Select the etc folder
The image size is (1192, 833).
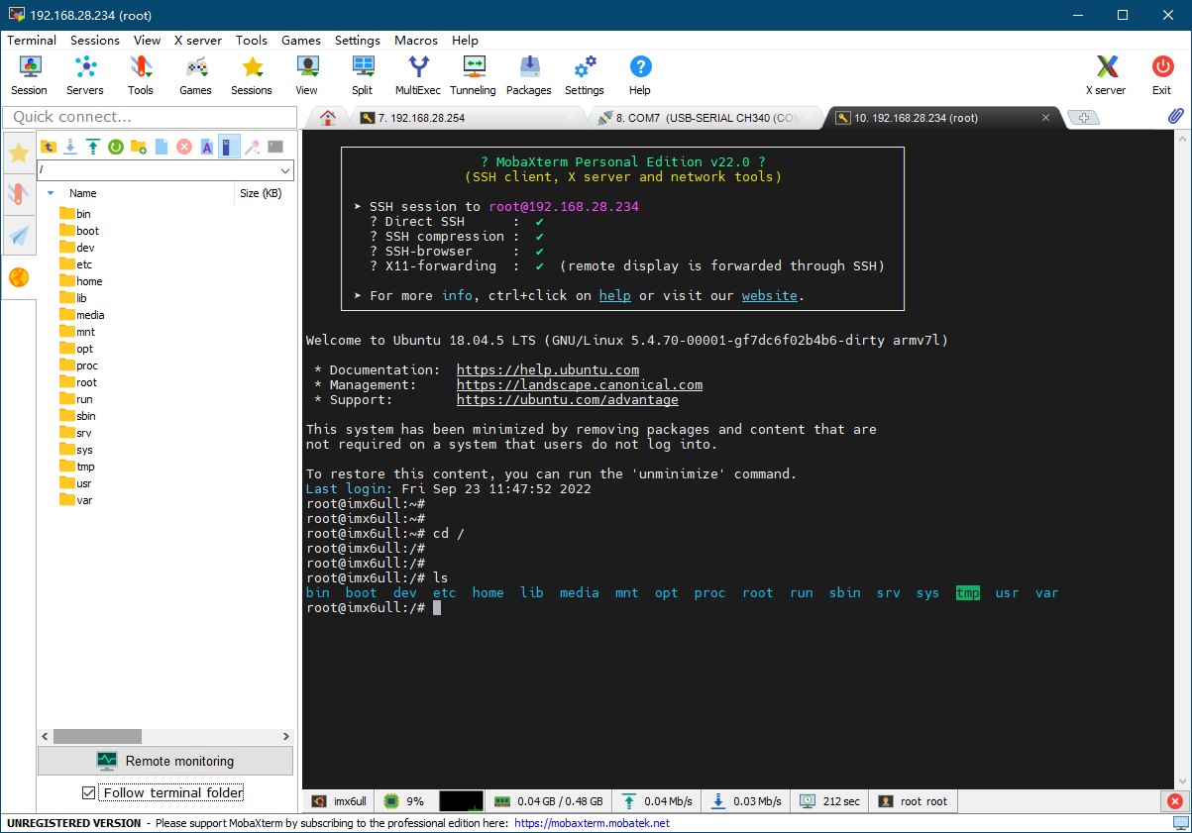tap(83, 264)
